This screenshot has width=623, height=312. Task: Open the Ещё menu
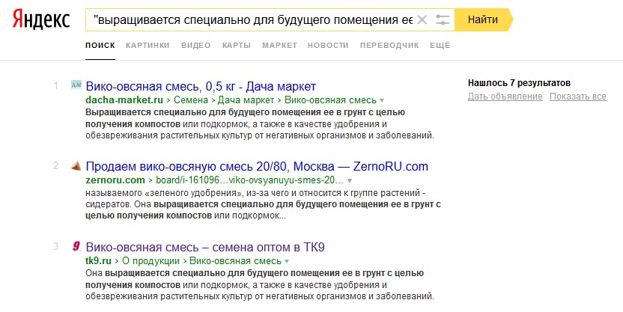click(x=440, y=45)
